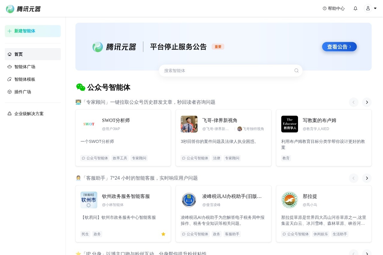Click the 腾讯元器 logo in header
The image size is (383, 255).
23,9
